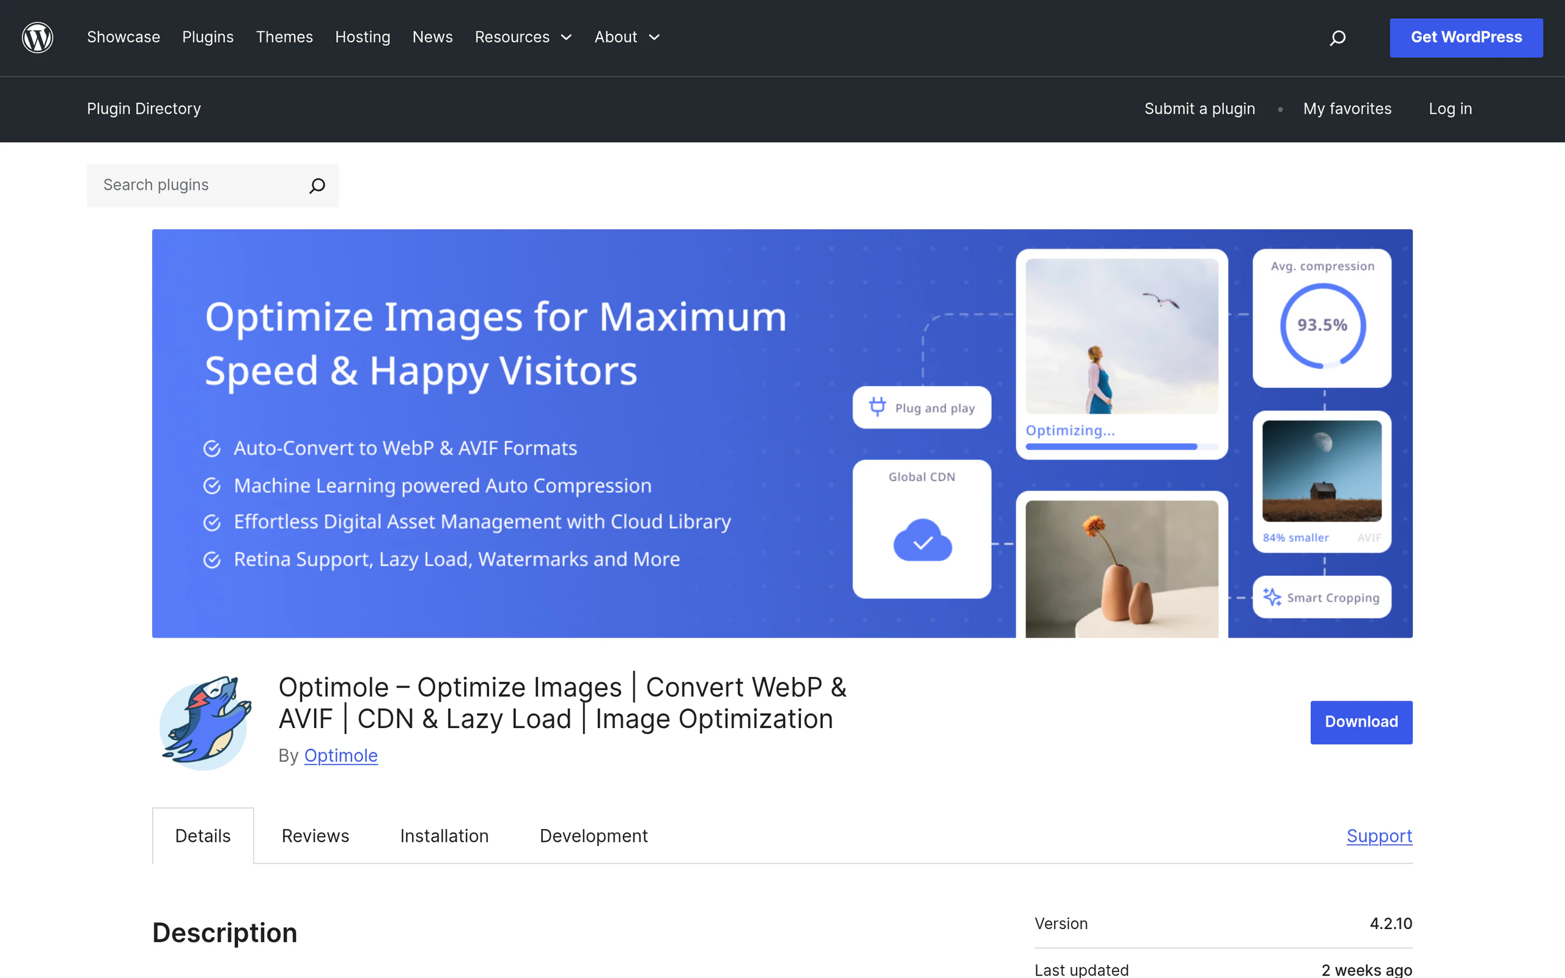Go to Plugins in top navigation

click(208, 37)
